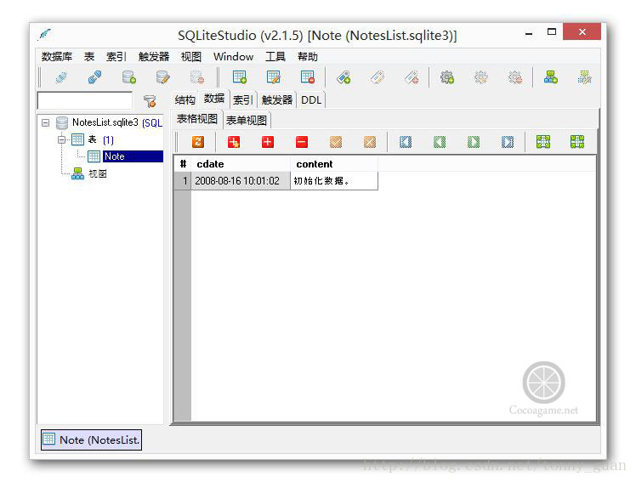636x482 pixels.
Task: Focus the tree filter input field
Action: click(x=85, y=100)
